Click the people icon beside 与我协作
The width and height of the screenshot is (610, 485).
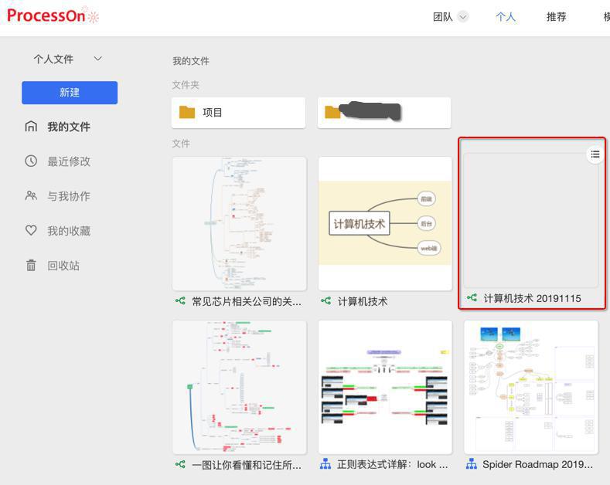pos(31,195)
